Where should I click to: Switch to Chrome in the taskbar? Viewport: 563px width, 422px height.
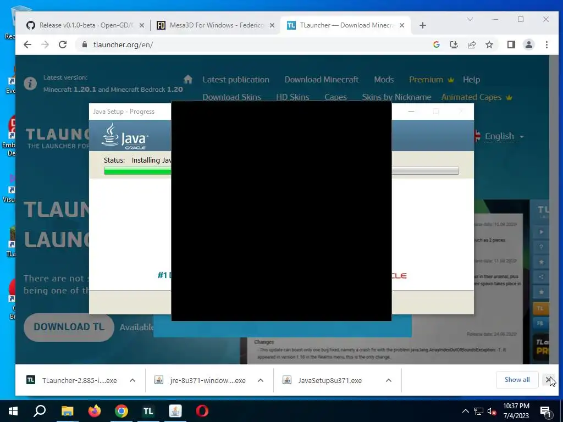122,411
